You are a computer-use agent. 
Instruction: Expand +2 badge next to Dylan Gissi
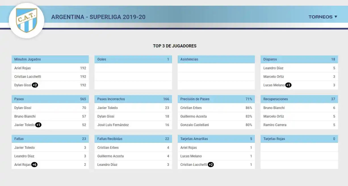(35, 85)
